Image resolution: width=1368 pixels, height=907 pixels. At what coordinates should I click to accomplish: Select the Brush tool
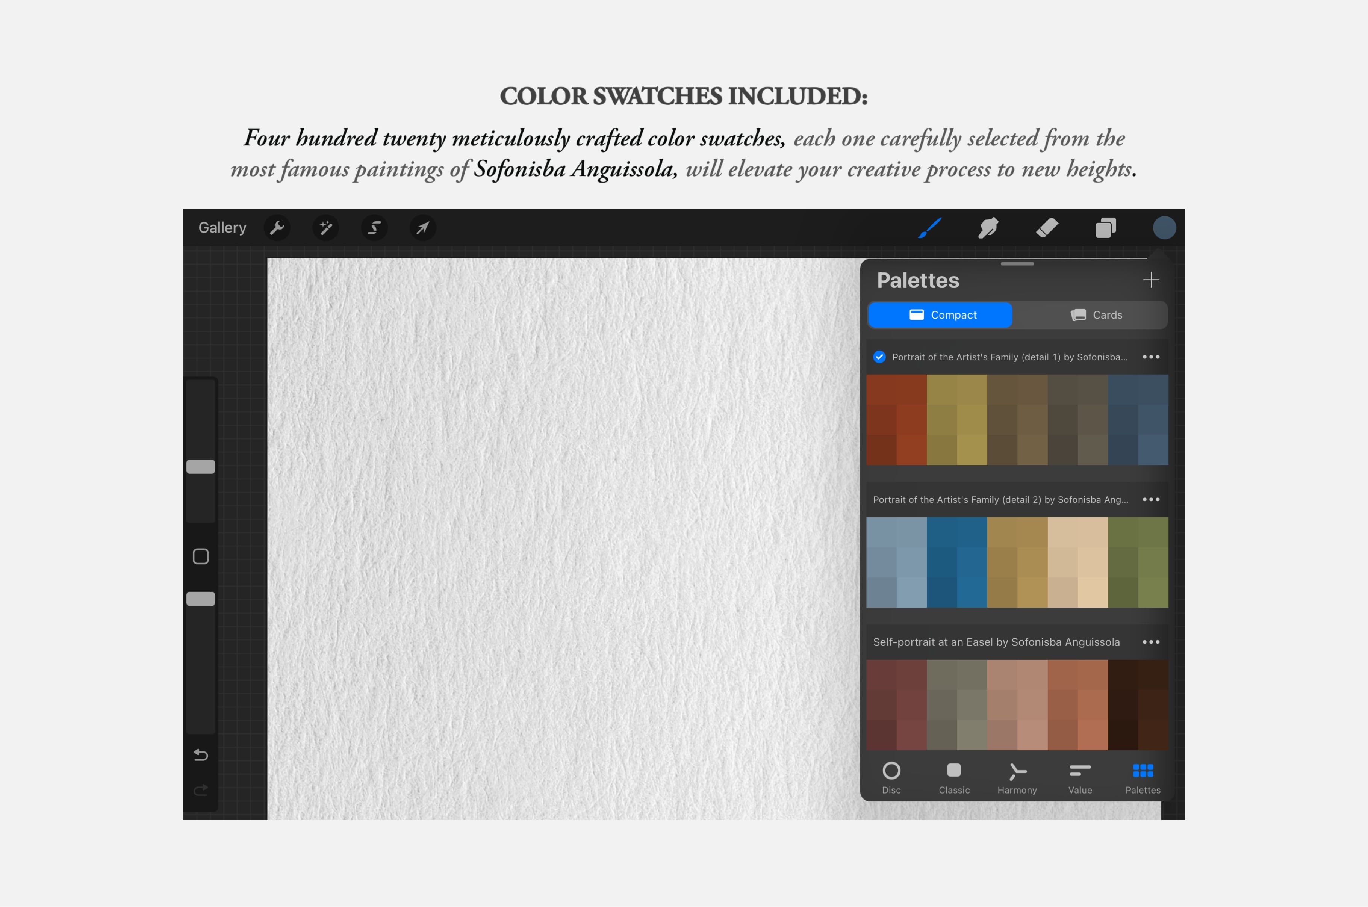point(931,227)
